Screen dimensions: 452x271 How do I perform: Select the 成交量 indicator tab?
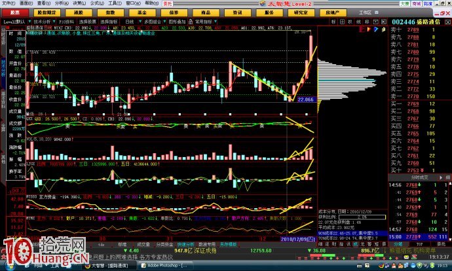(143, 244)
